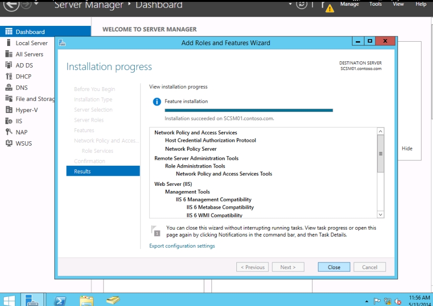Go to the DHCP role page
Viewport: 433px width, 306px height.
[23, 76]
